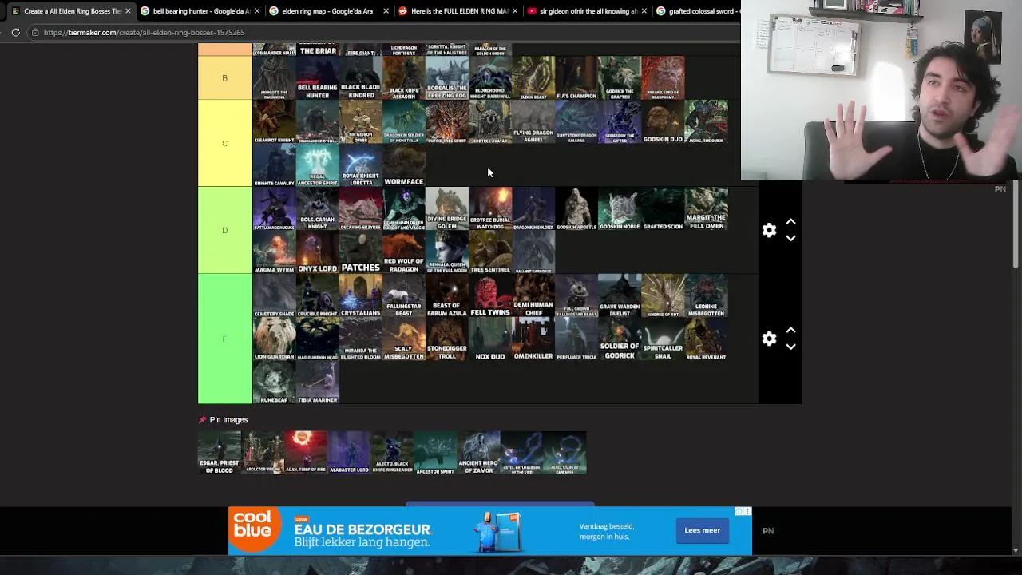Screen dimensions: 1022x575
Task: Select the Rykard Lord of Blasphemy image
Action: 663,77
